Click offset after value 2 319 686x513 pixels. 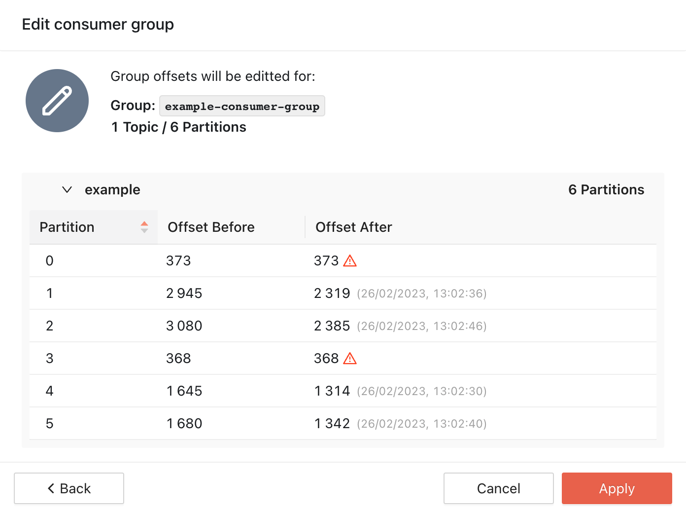point(332,293)
